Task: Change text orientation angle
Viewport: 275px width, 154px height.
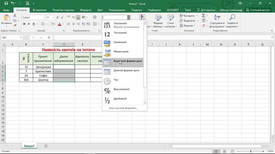Action: [x=84, y=17]
